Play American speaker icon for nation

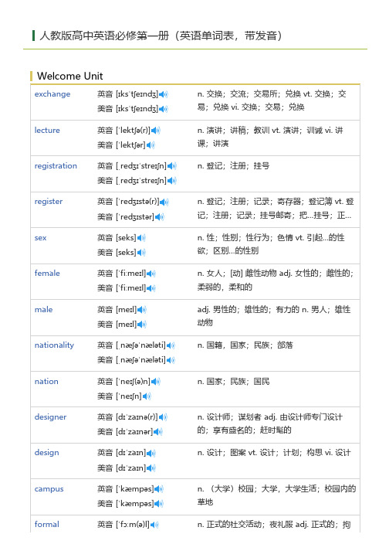pyautogui.click(x=147, y=396)
